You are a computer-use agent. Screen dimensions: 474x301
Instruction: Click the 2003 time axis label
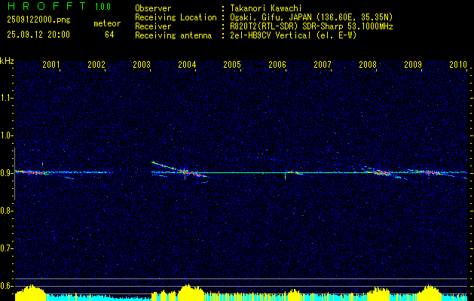click(142, 64)
